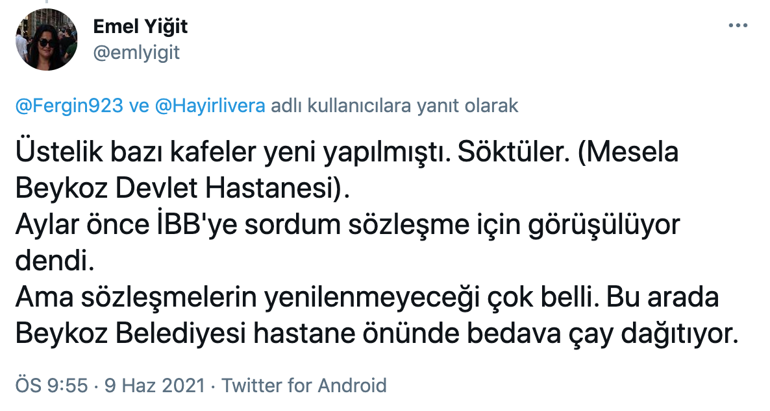
Task: Visit the @Hayirlivera mentioned profile
Action: (x=210, y=106)
